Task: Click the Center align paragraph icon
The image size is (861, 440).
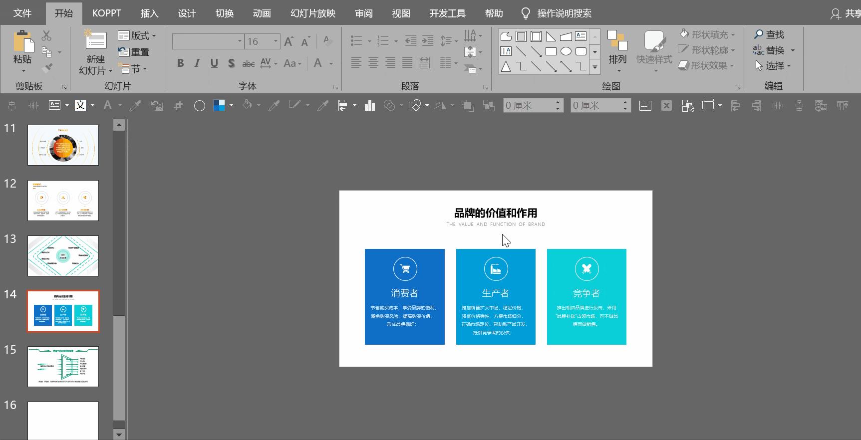Action: (373, 63)
